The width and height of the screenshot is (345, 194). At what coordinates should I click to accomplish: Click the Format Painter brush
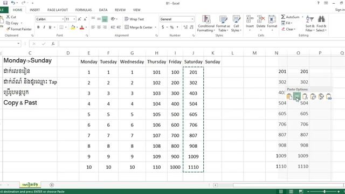19,29
